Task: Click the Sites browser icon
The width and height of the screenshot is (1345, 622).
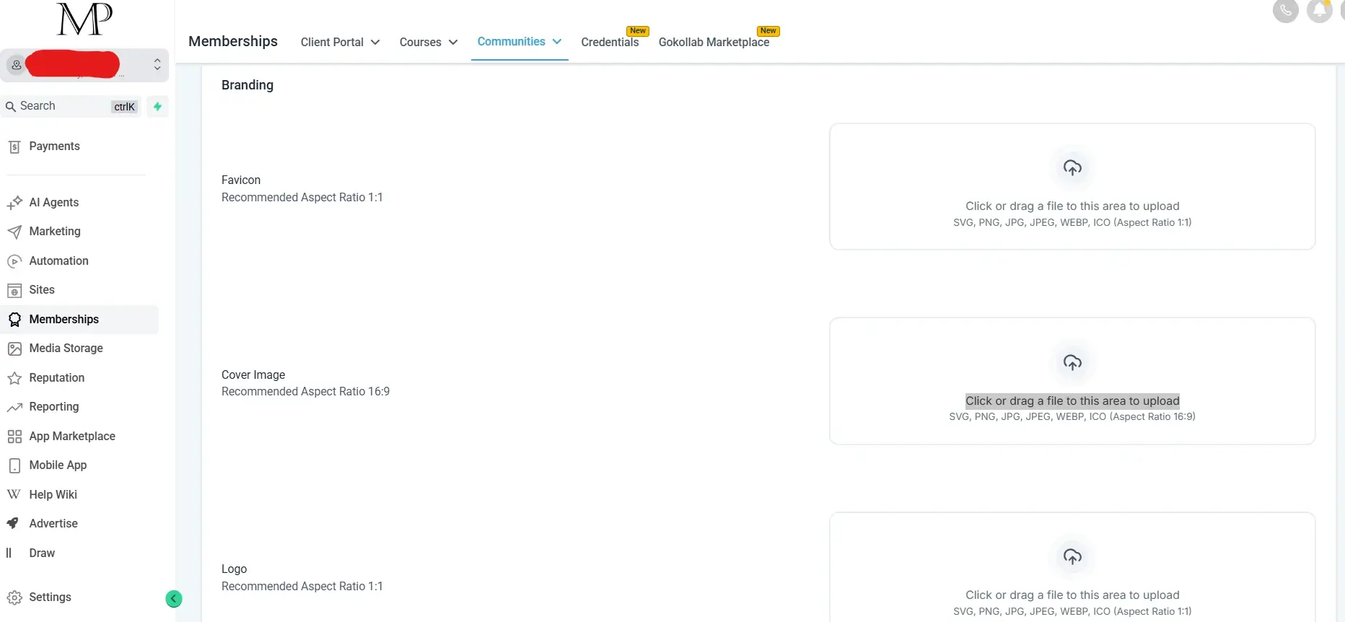Action: point(14,290)
